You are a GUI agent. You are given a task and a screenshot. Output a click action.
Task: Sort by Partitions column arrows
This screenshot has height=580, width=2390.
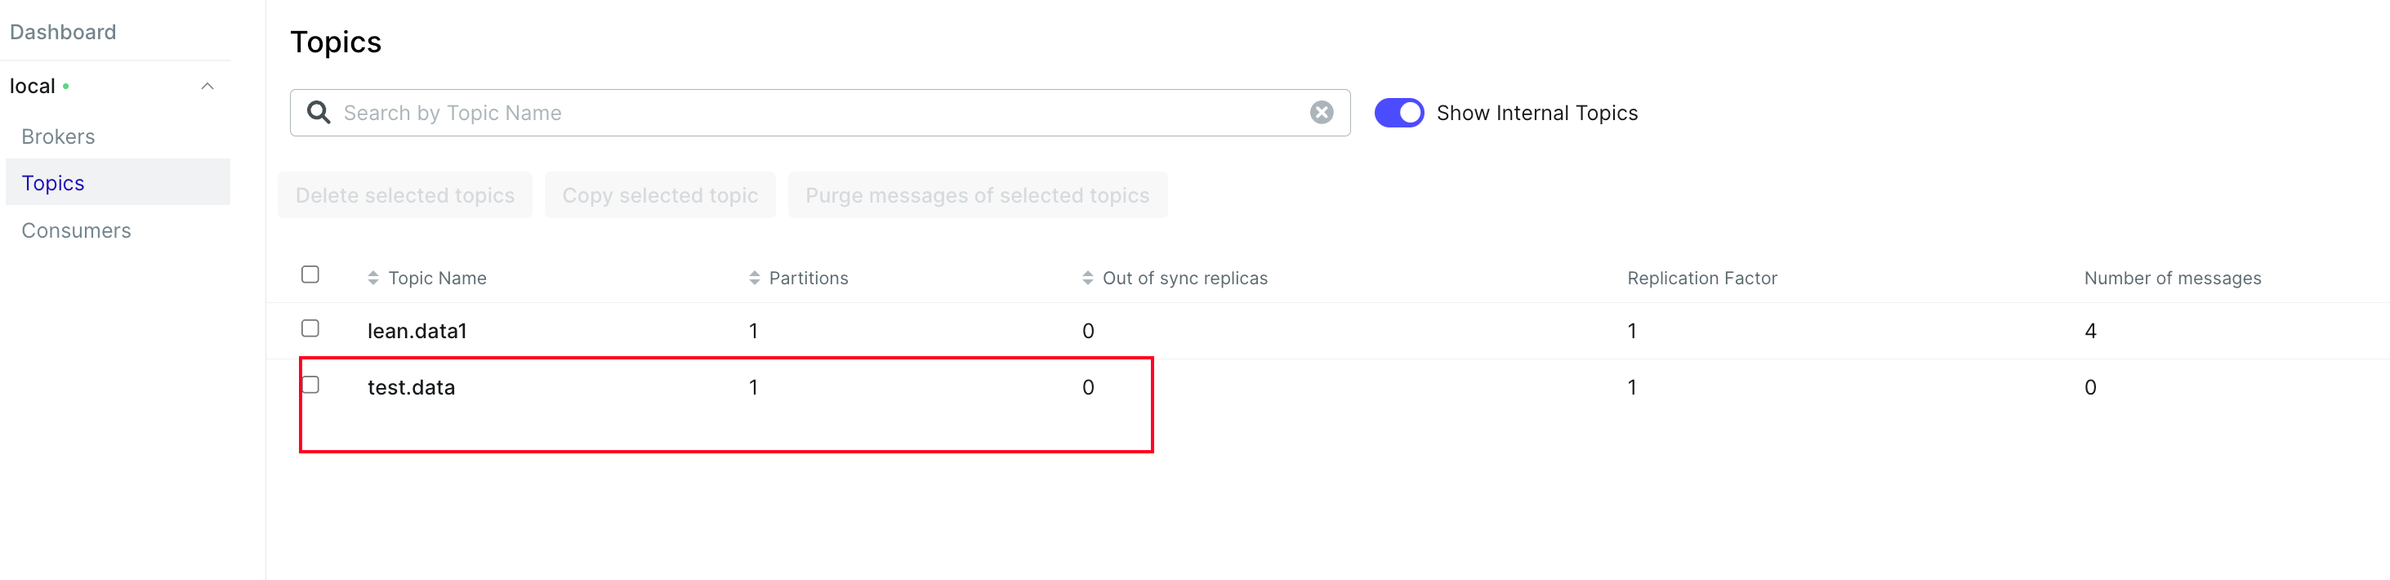pos(754,278)
